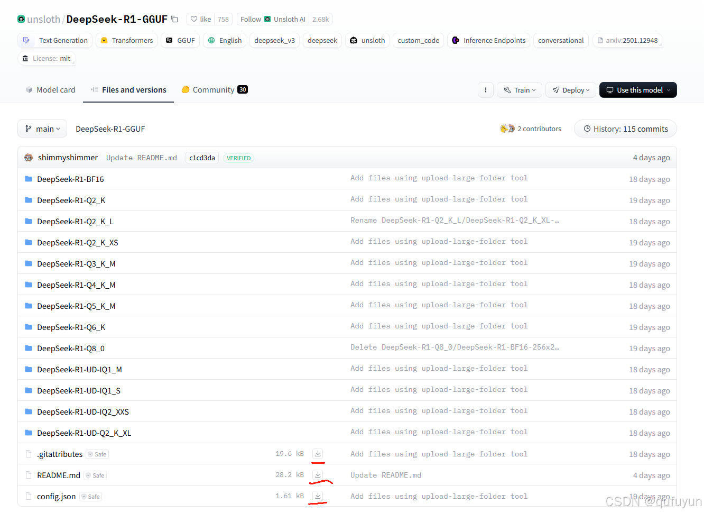Select the deepseek tag
The height and width of the screenshot is (513, 704).
(322, 41)
